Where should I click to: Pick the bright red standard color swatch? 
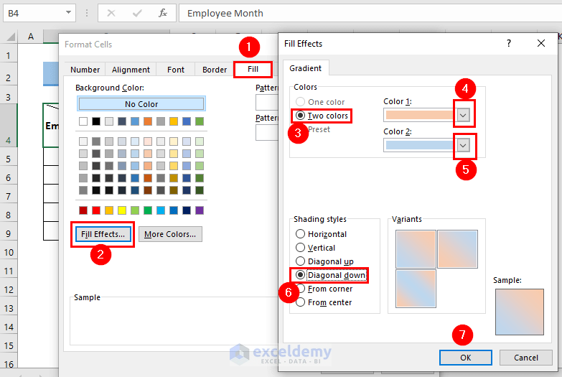(x=96, y=210)
